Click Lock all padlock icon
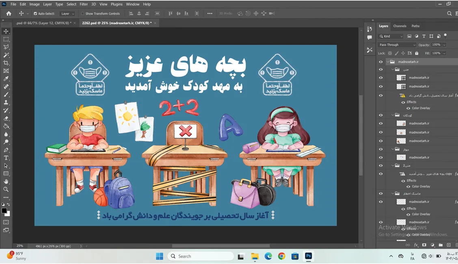The height and width of the screenshot is (264, 458). (417, 53)
